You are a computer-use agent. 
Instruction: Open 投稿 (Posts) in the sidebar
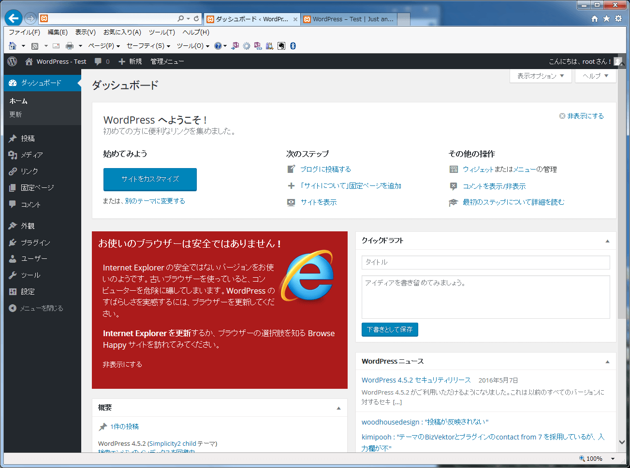(28, 139)
